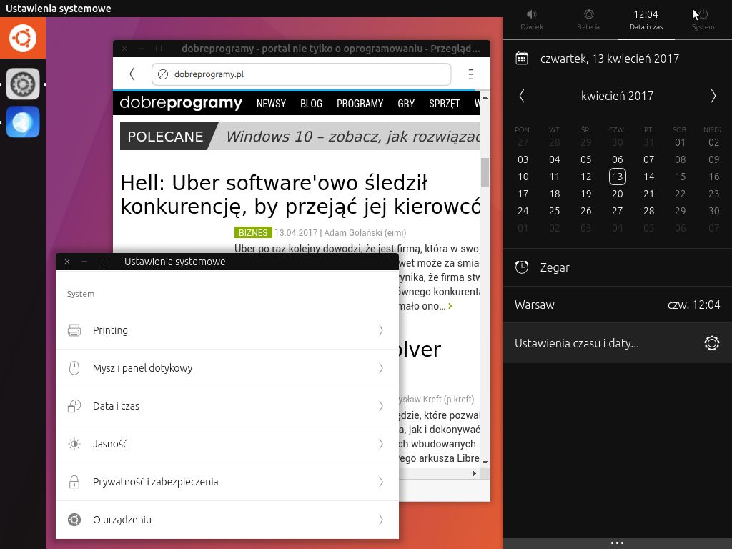The width and height of the screenshot is (732, 549).
Task: Click the site security icon in address bar
Action: click(163, 74)
